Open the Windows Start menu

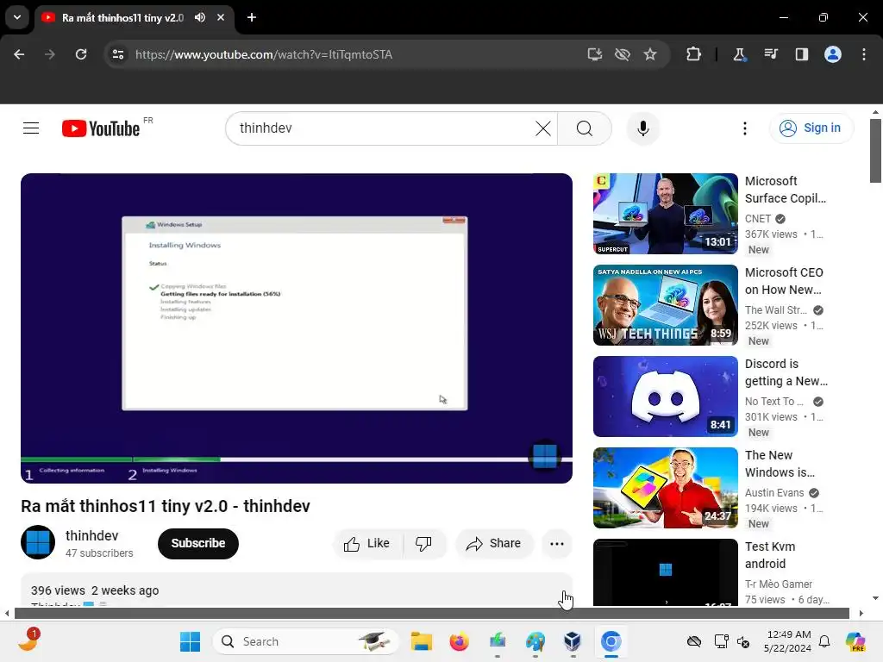coord(190,641)
